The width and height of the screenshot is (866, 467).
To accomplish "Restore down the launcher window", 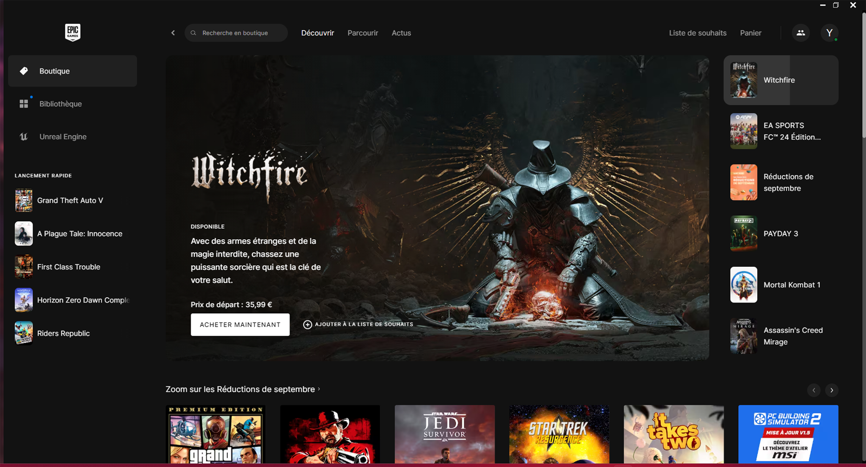I will coord(836,5).
